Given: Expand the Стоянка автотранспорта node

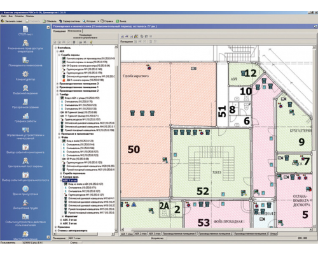Looking at the screenshot, I should tap(55, 231).
